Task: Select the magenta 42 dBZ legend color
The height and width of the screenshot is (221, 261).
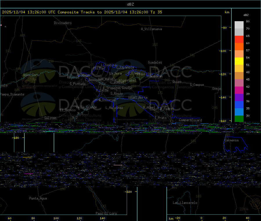Action: (x=239, y=90)
